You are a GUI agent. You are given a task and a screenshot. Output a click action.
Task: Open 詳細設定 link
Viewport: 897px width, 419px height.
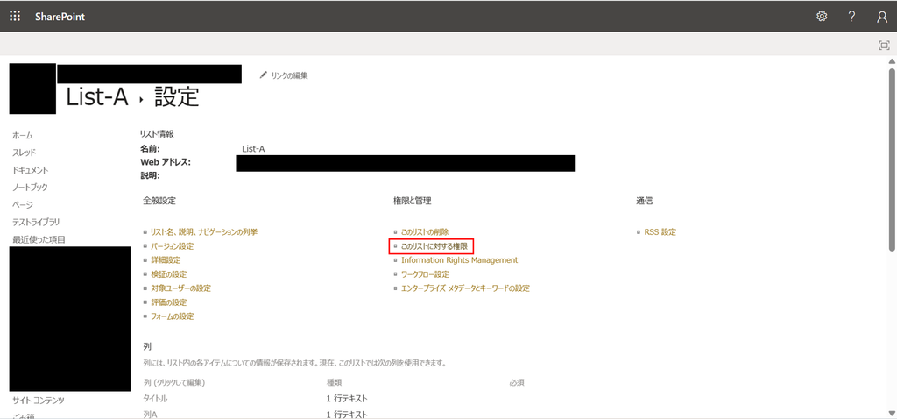(x=166, y=259)
